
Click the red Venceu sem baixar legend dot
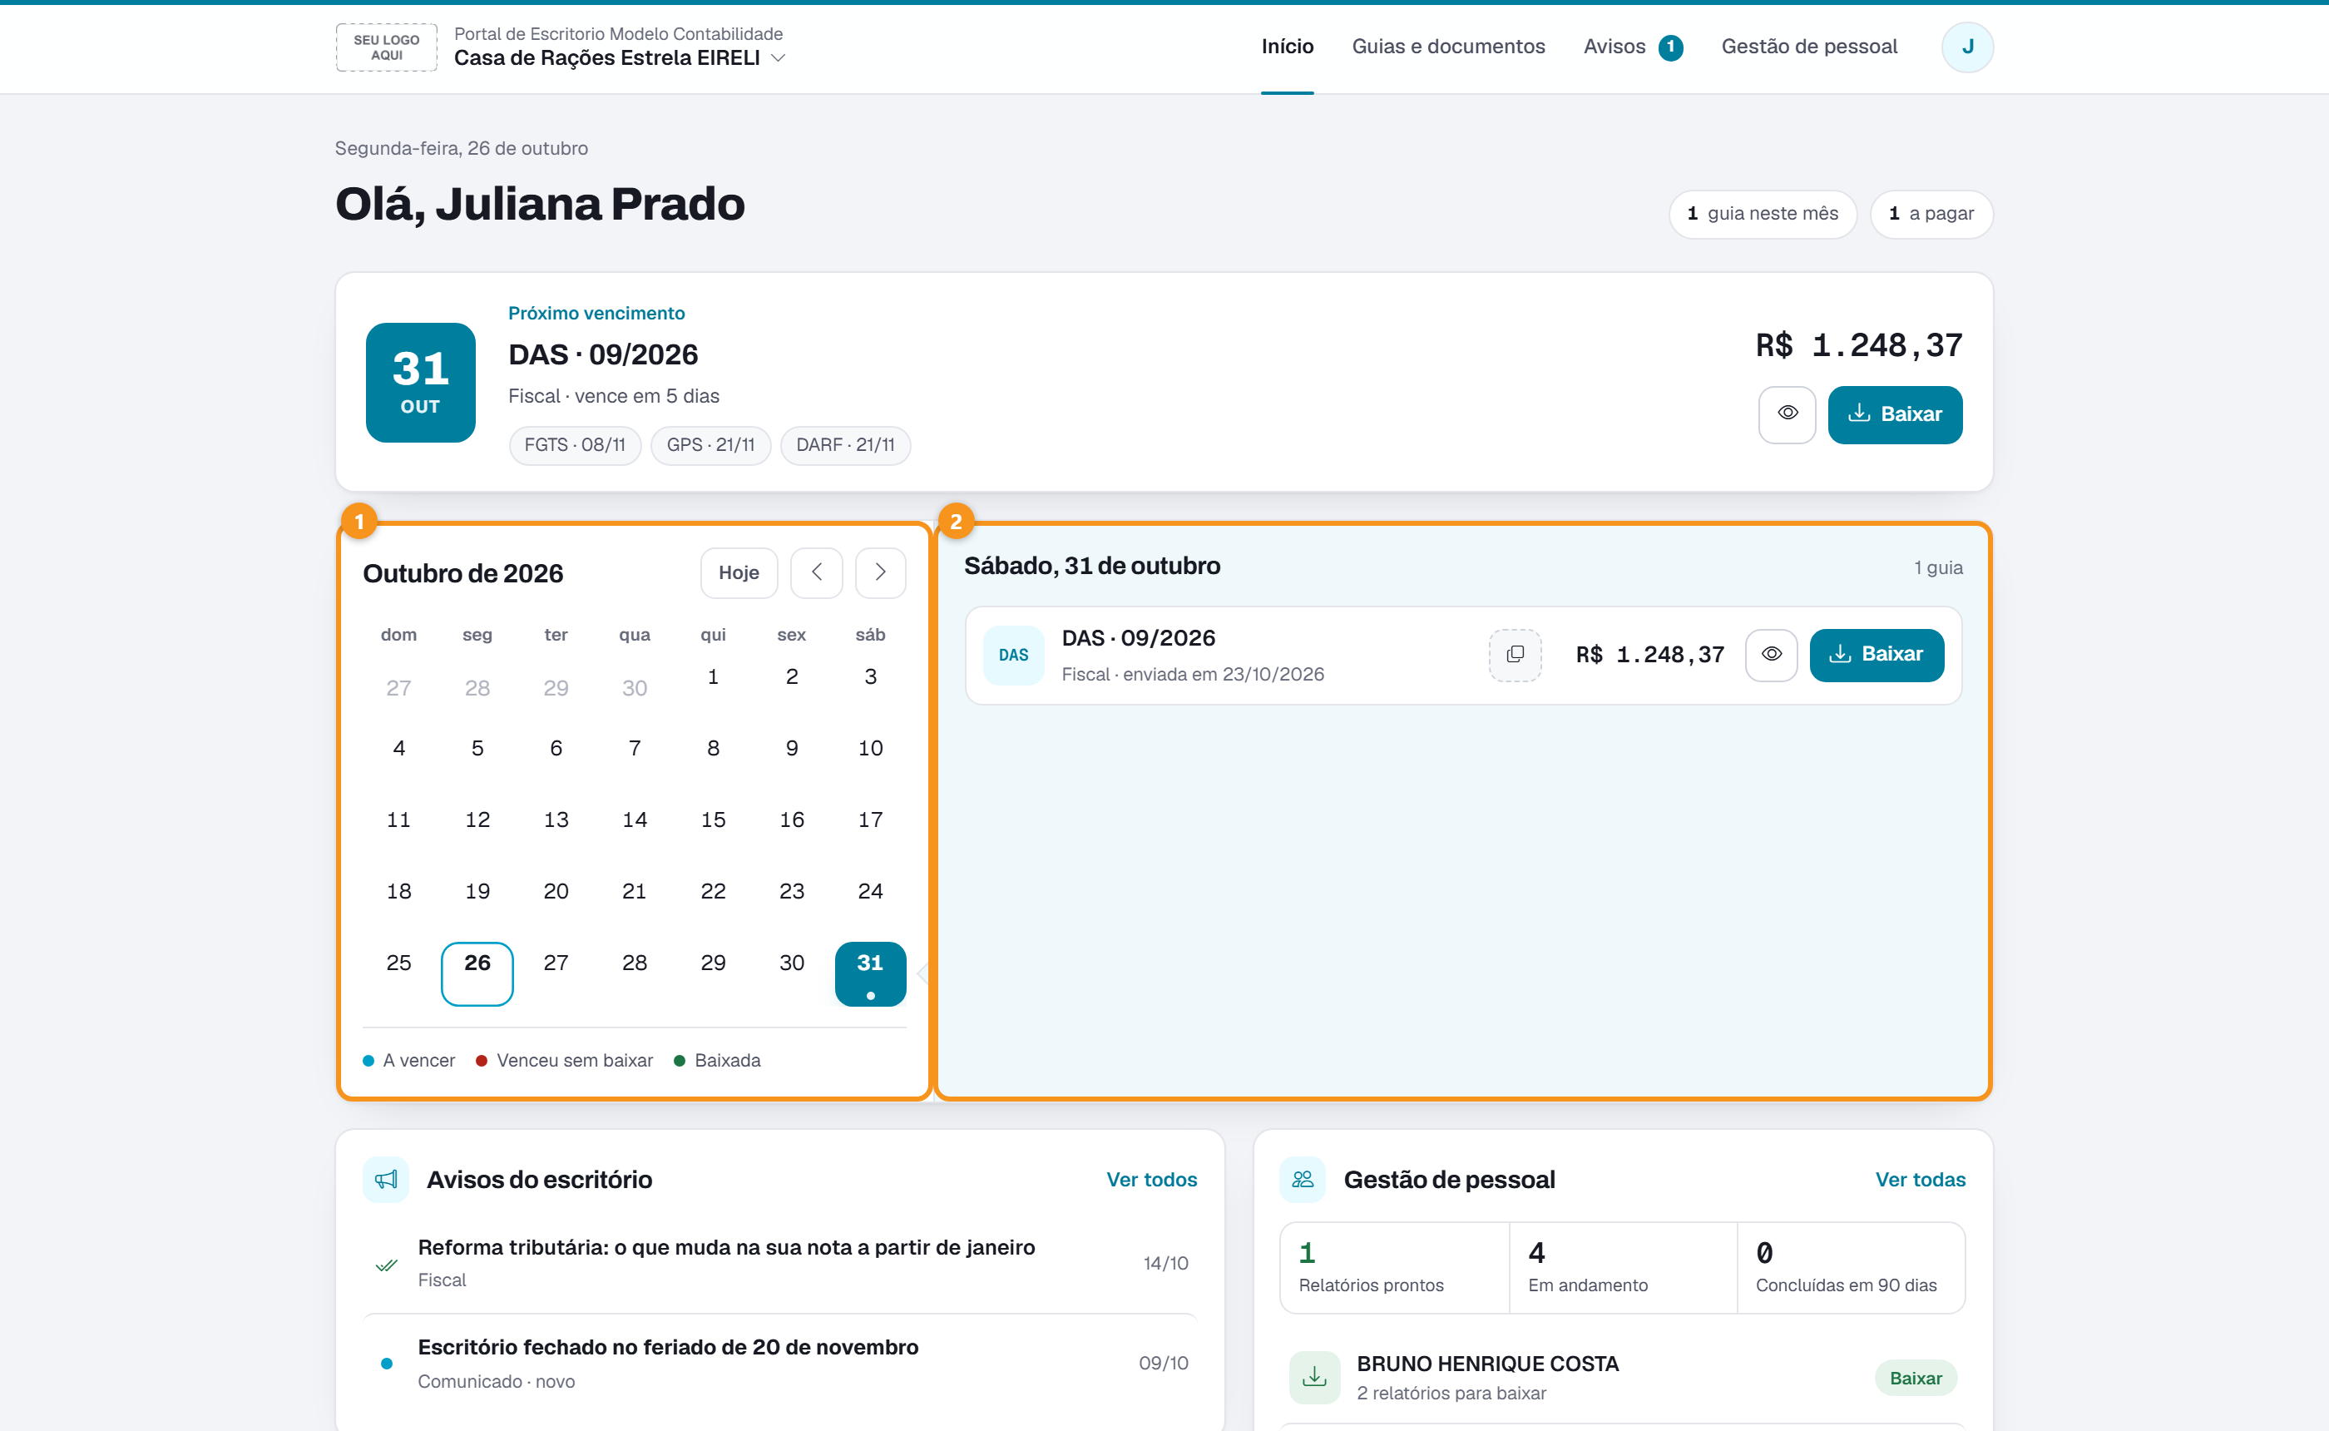[482, 1060]
